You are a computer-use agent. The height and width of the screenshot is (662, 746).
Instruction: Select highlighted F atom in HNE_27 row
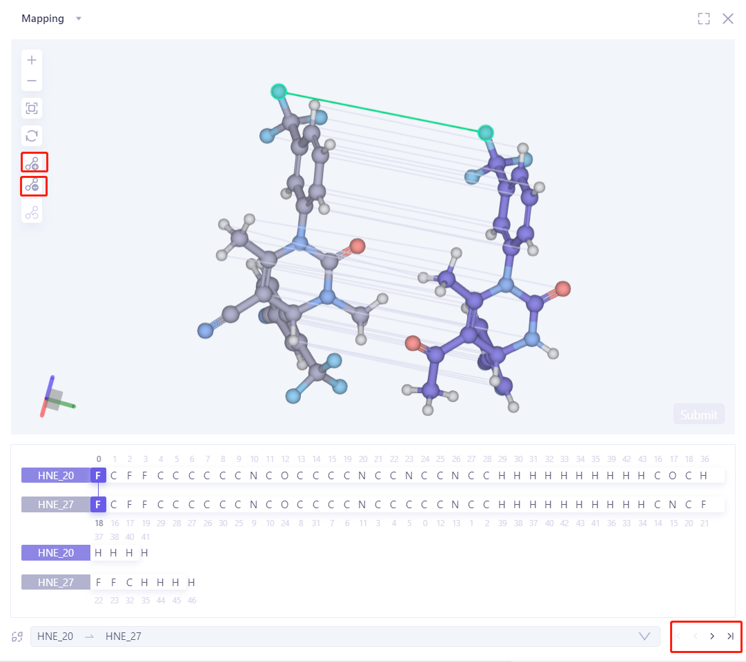coord(98,505)
